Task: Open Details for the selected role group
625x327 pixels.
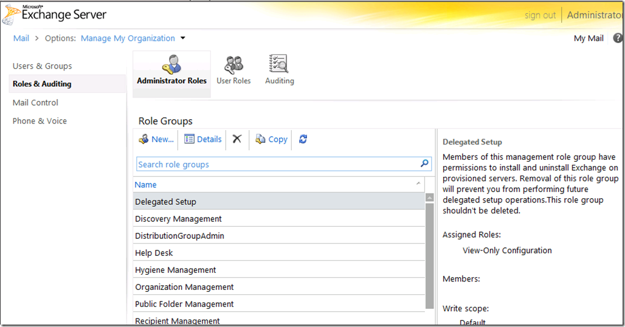Action: (x=203, y=139)
